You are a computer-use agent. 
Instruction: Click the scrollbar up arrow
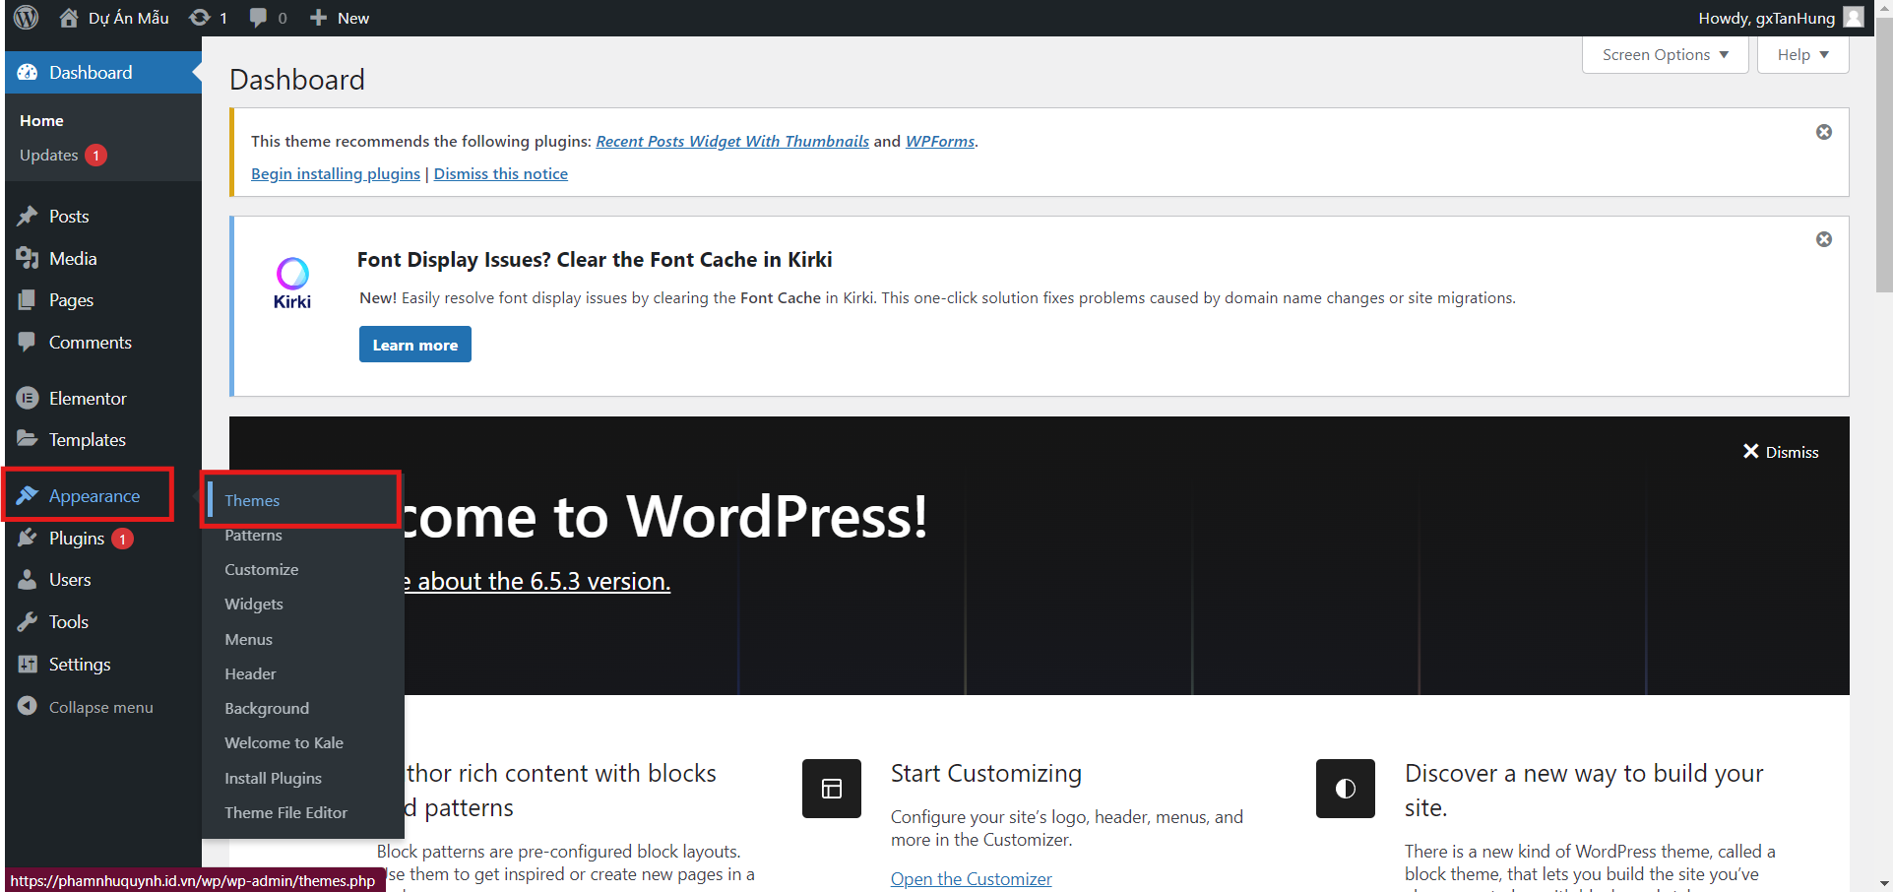tap(1884, 8)
